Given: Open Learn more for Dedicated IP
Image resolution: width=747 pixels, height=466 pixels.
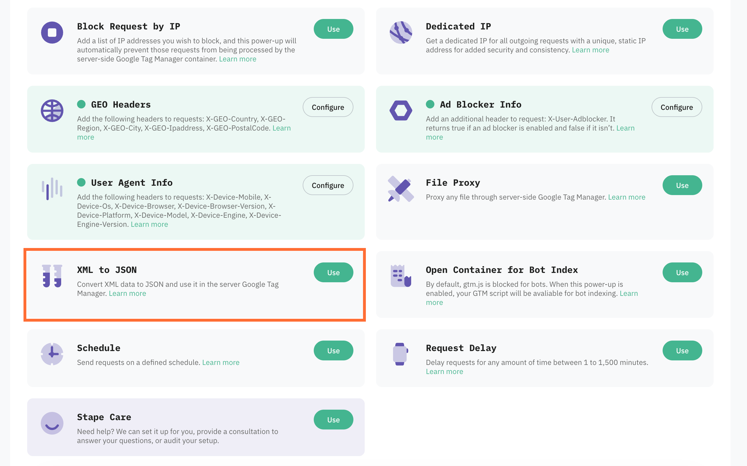Looking at the screenshot, I should pyautogui.click(x=590, y=50).
